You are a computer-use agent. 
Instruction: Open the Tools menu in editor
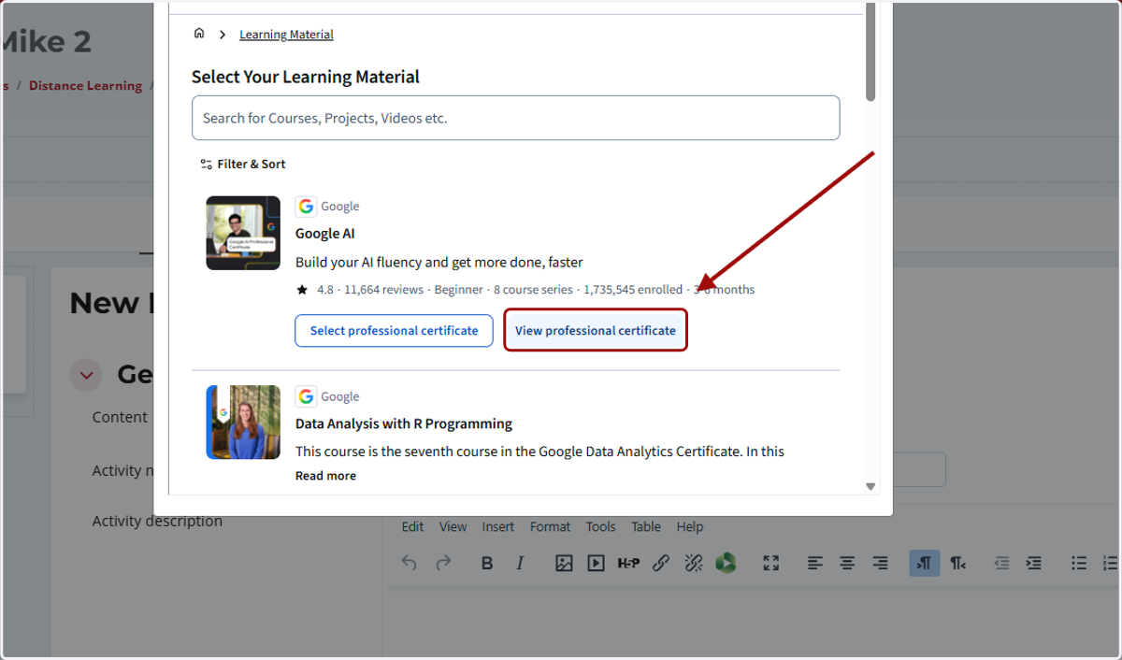pos(600,527)
